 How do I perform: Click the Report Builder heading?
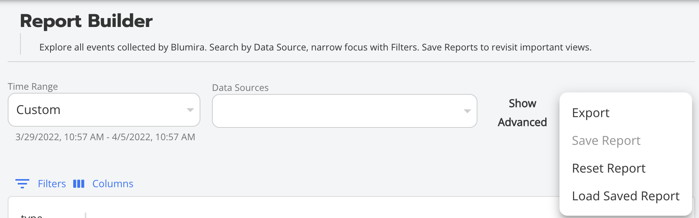(86, 21)
